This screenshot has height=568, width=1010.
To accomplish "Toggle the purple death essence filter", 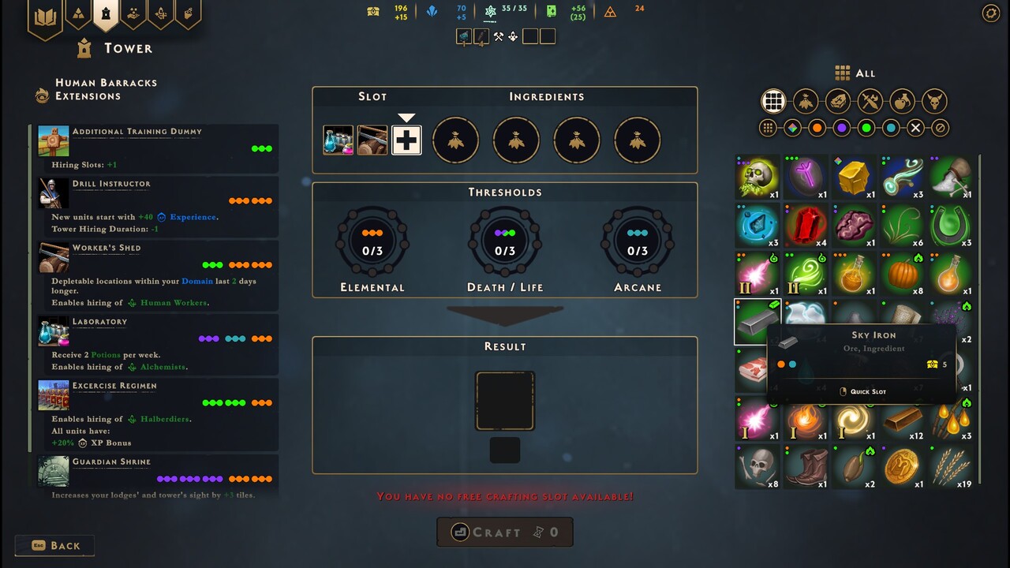I will click(842, 128).
